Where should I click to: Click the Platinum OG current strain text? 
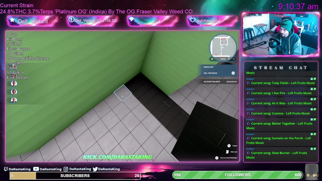click(96, 12)
